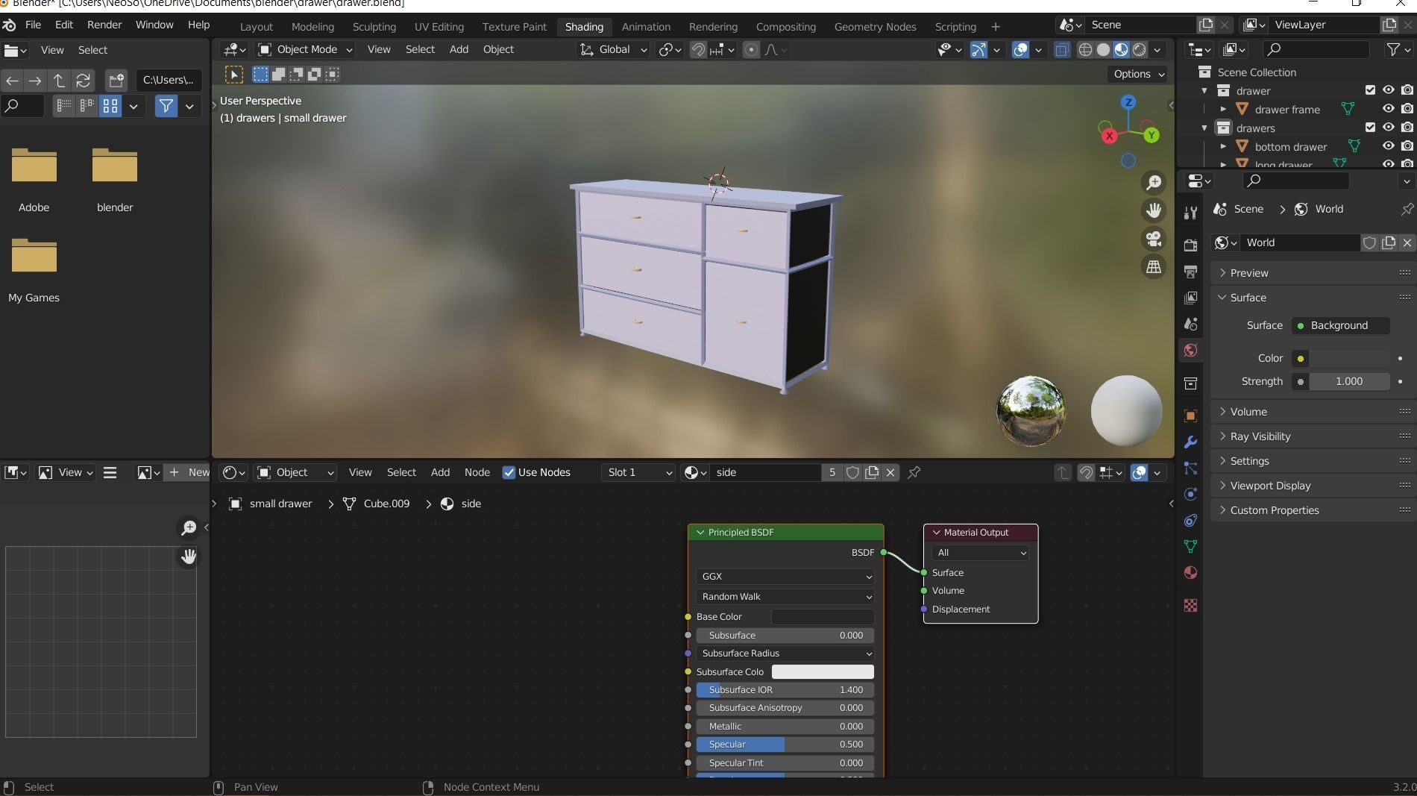Activate the zoom magnifier in viewport sidebar

coord(1154,183)
